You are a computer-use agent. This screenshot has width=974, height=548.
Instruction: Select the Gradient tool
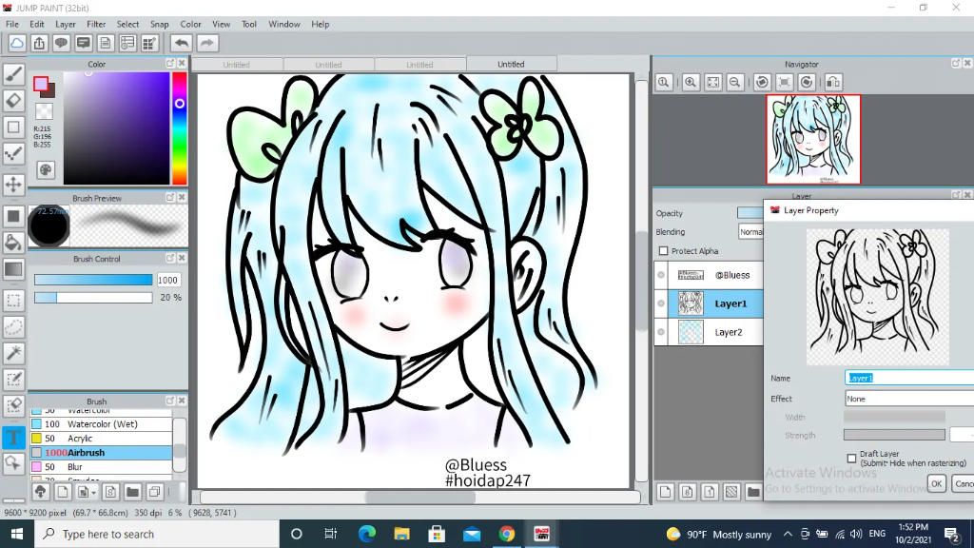[x=13, y=269]
